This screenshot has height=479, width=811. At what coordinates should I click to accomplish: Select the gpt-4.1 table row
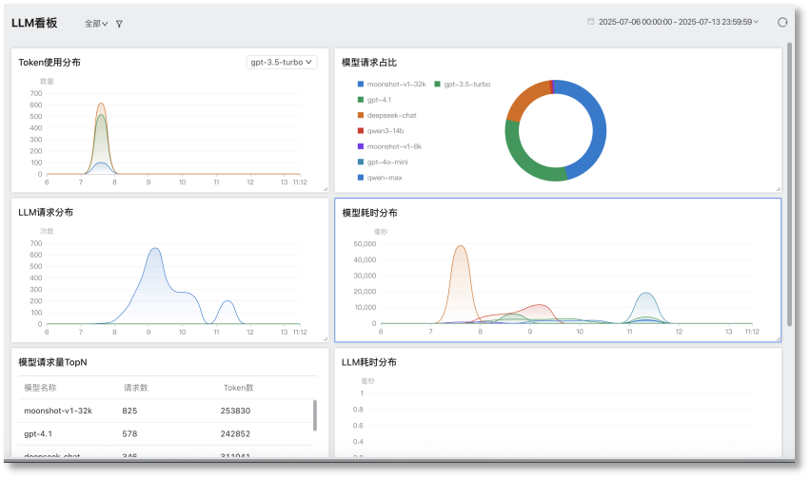tap(162, 433)
